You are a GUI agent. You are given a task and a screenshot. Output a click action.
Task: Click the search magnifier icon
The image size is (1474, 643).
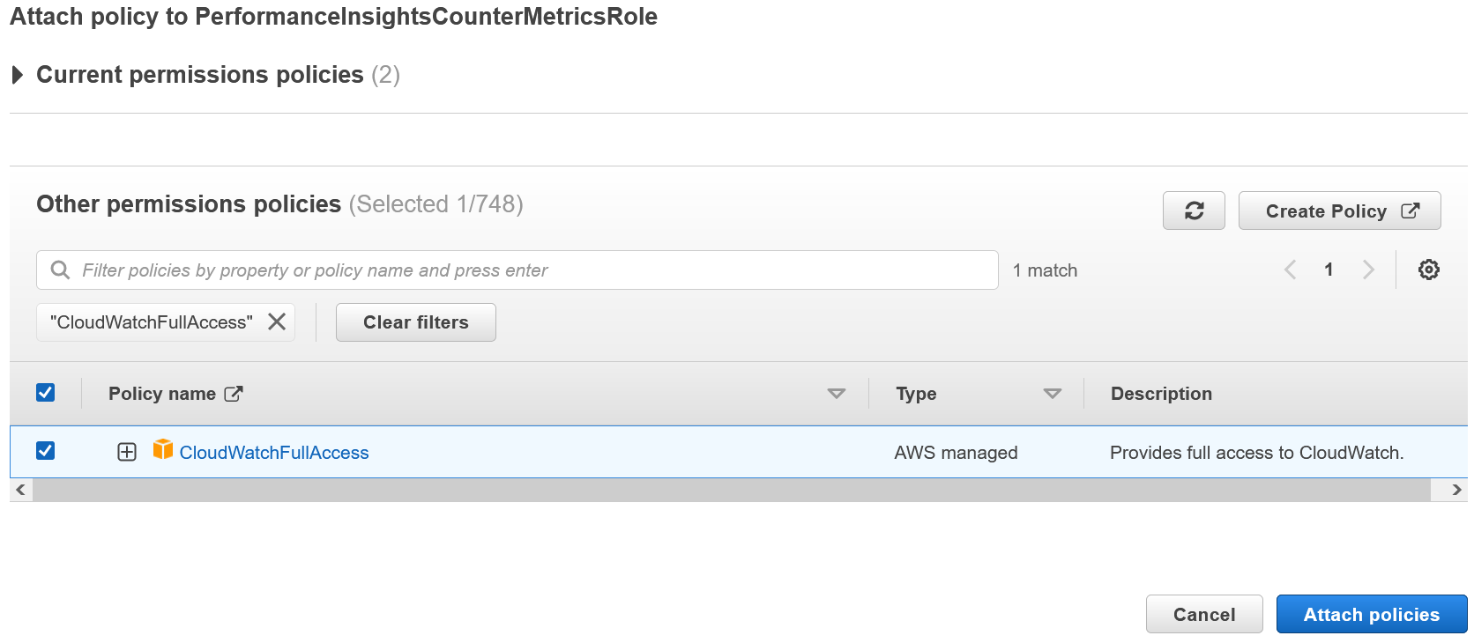tap(60, 270)
